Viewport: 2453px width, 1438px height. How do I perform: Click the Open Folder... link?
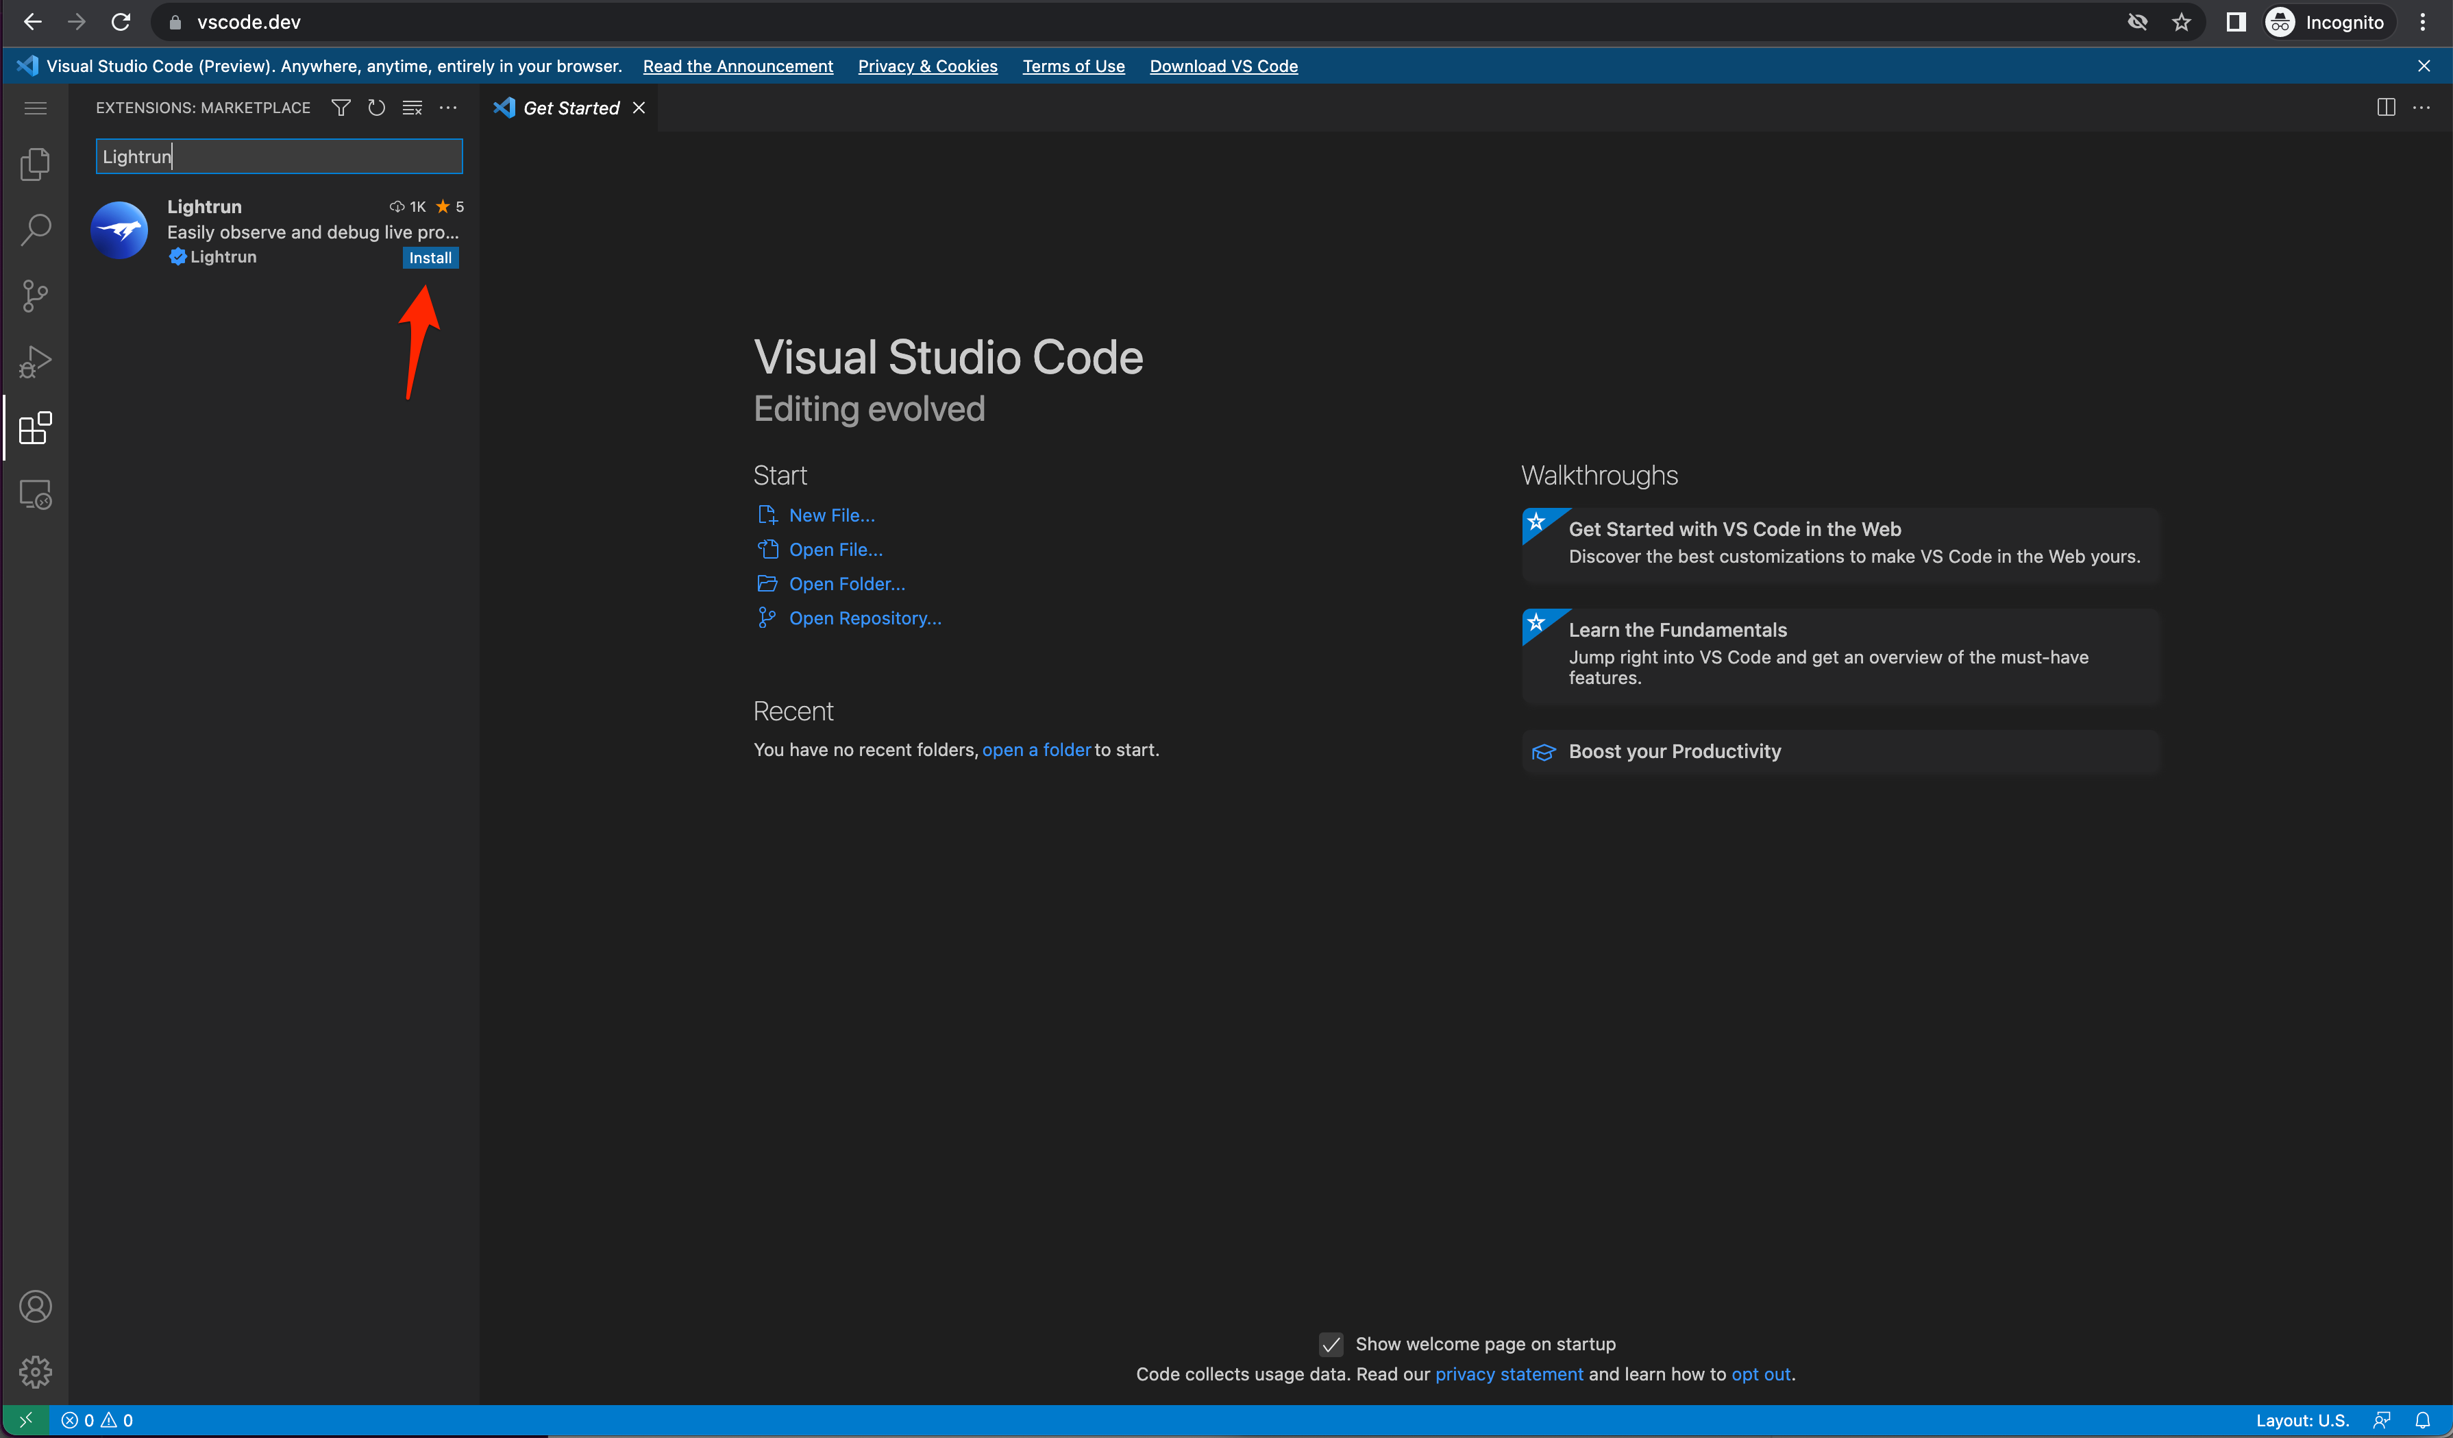846,583
